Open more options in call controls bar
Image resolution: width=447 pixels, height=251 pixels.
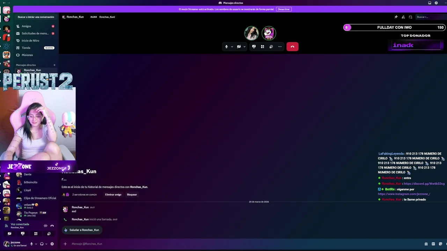(x=280, y=47)
